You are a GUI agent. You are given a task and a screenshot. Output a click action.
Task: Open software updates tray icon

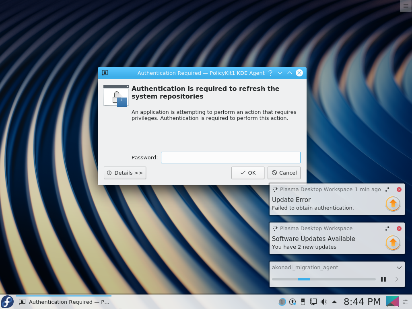pos(292,302)
